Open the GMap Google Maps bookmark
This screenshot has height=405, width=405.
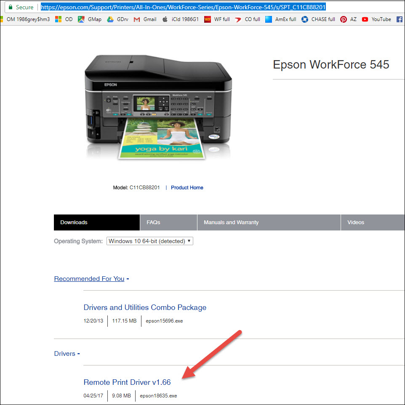[x=90, y=19]
